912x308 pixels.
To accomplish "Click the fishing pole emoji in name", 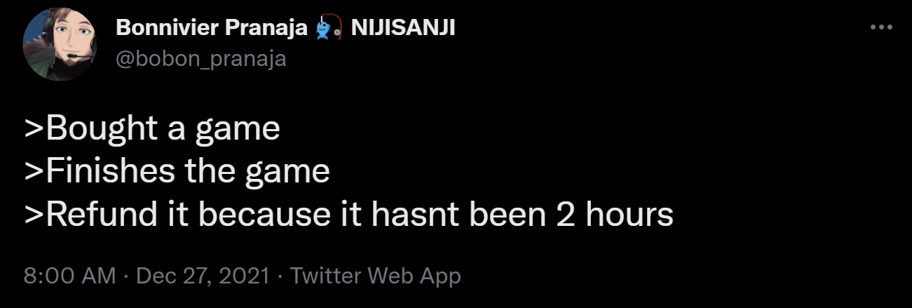I will [328, 29].
